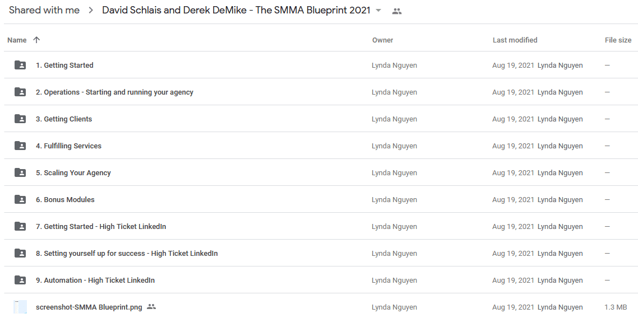Click the shared people icon in the breadcrumb

397,11
